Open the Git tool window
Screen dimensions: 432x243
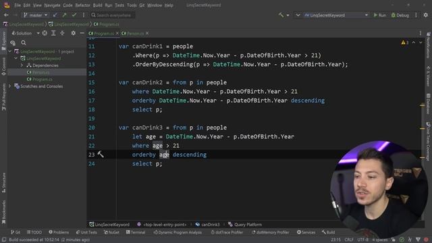[16, 232]
